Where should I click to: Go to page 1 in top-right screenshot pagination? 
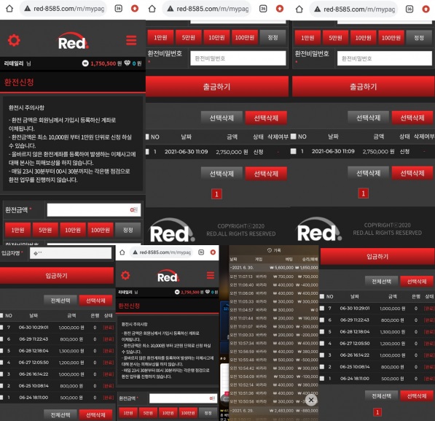click(x=364, y=193)
